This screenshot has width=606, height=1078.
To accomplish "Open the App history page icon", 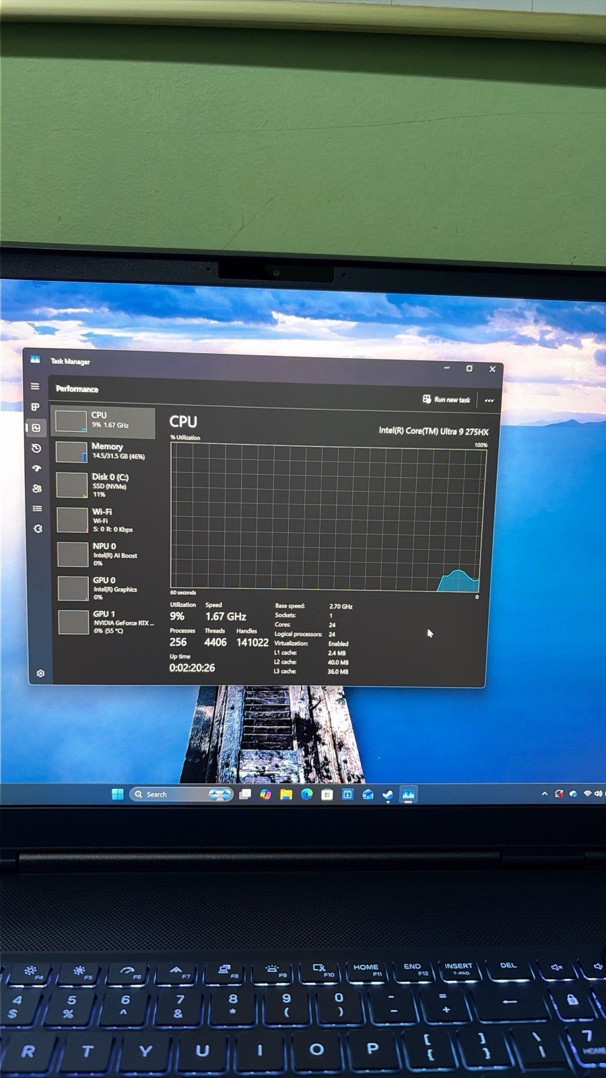I will (36, 448).
